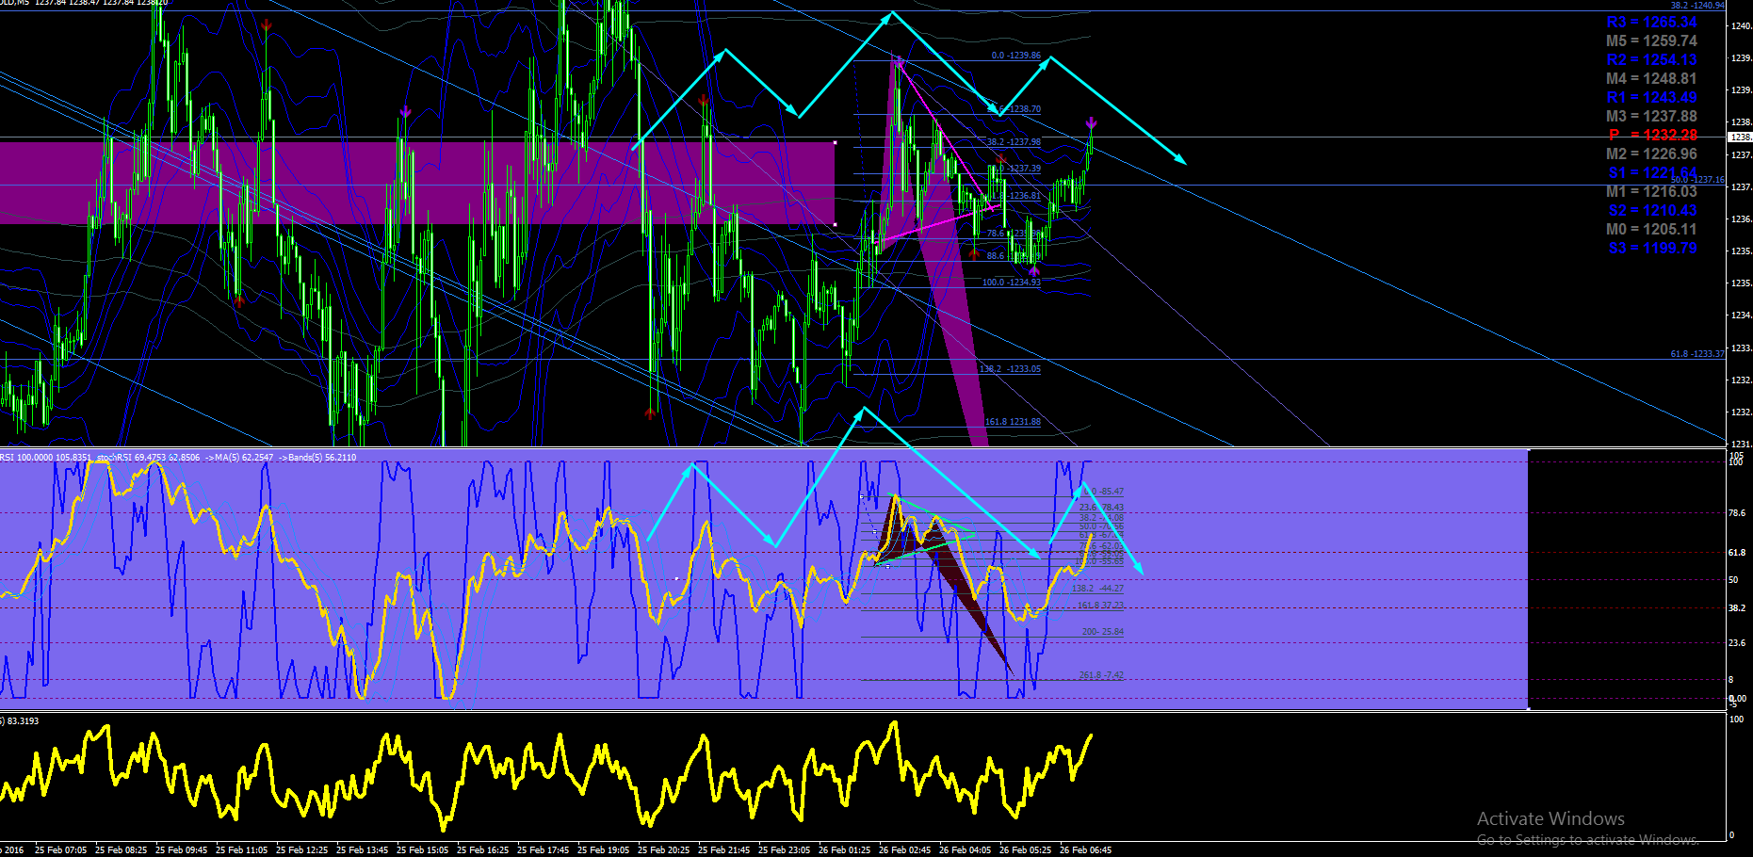Select the 25 Feb 13:45 time label
The height and width of the screenshot is (857, 1753).
(x=362, y=850)
